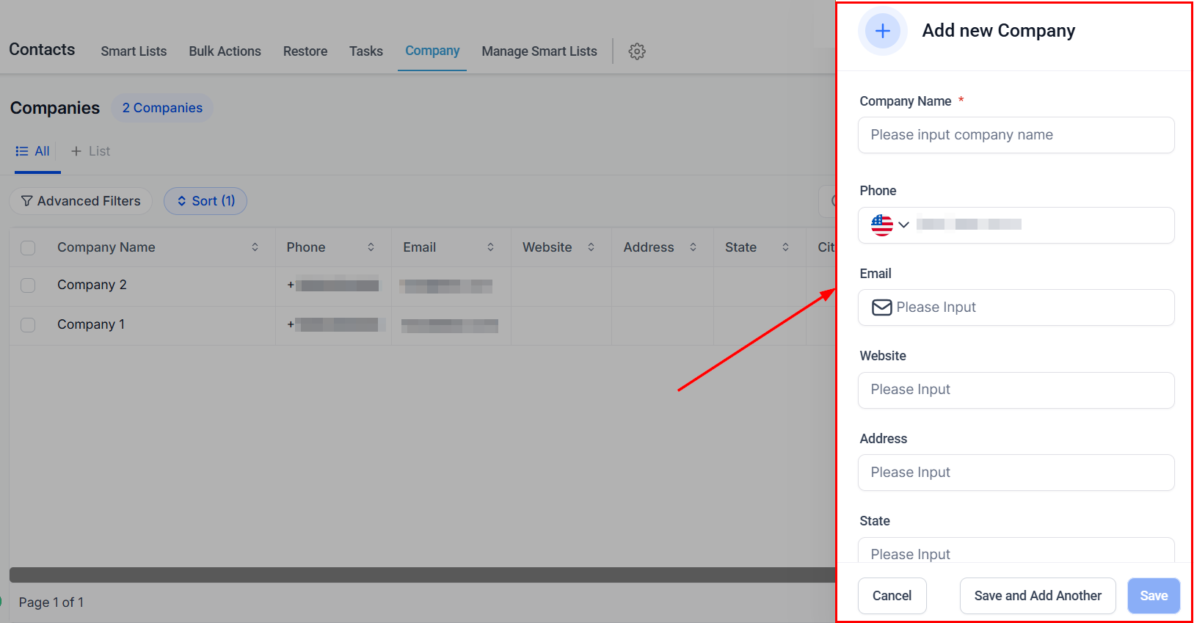Open the phone country flag dropdown
This screenshot has width=1194, height=623.
pos(889,225)
